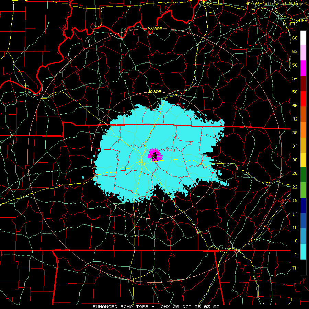Select the dark green legend swatch
This screenshot has height=309, width=309.
click(303, 175)
